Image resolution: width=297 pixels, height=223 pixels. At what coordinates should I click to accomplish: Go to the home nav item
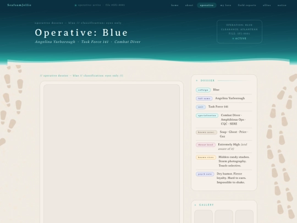point(175,6)
